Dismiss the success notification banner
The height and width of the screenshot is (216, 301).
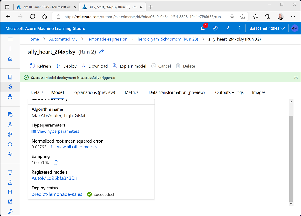coord(296,78)
